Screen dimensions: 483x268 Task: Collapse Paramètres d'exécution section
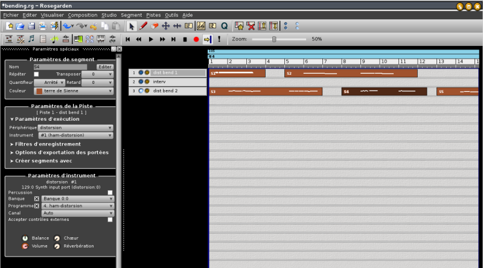point(45,119)
